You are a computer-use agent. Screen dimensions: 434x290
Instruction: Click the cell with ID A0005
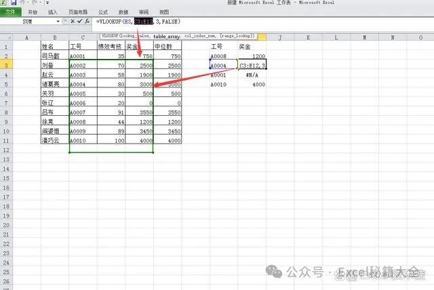click(x=83, y=94)
